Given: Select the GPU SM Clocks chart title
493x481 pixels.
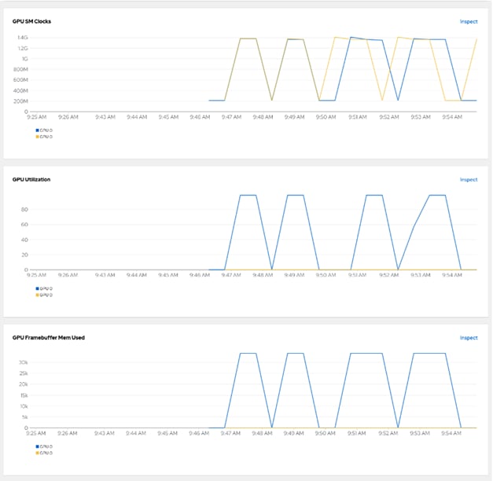Looking at the screenshot, I should (31, 21).
